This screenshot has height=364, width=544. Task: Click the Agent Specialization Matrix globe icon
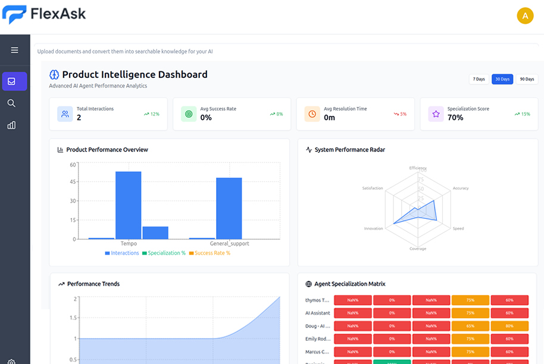[x=308, y=284]
